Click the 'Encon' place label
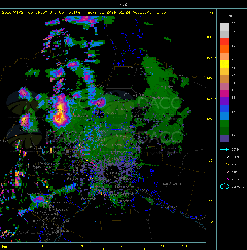Screen dimensions: 247x250 pos(178,75)
